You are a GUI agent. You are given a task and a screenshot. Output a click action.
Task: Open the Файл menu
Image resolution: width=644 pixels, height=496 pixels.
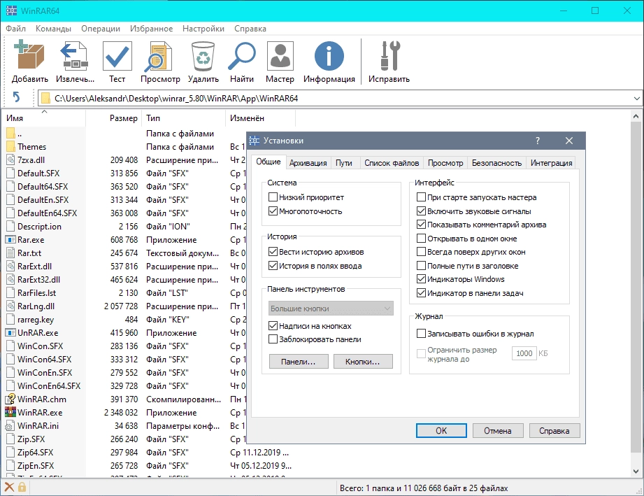pyautogui.click(x=15, y=29)
